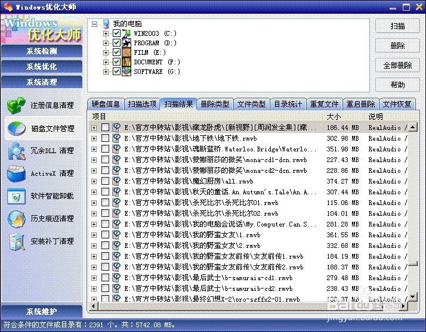Switch to the 文件类型 tab
This screenshot has width=426, height=332.
[x=251, y=104]
